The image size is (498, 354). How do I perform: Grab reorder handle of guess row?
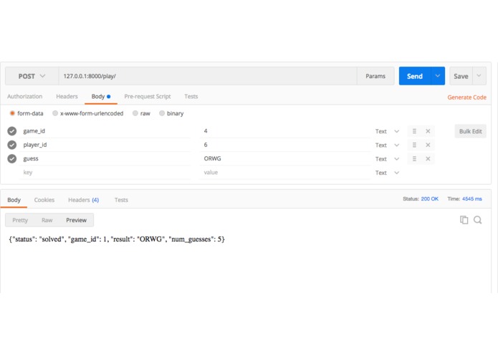(414, 159)
